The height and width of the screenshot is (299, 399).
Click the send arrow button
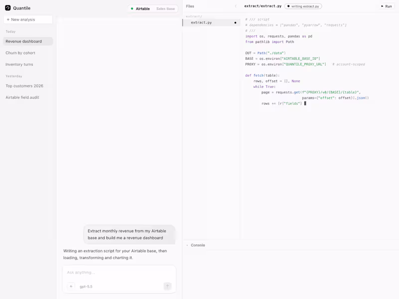[x=168, y=286]
